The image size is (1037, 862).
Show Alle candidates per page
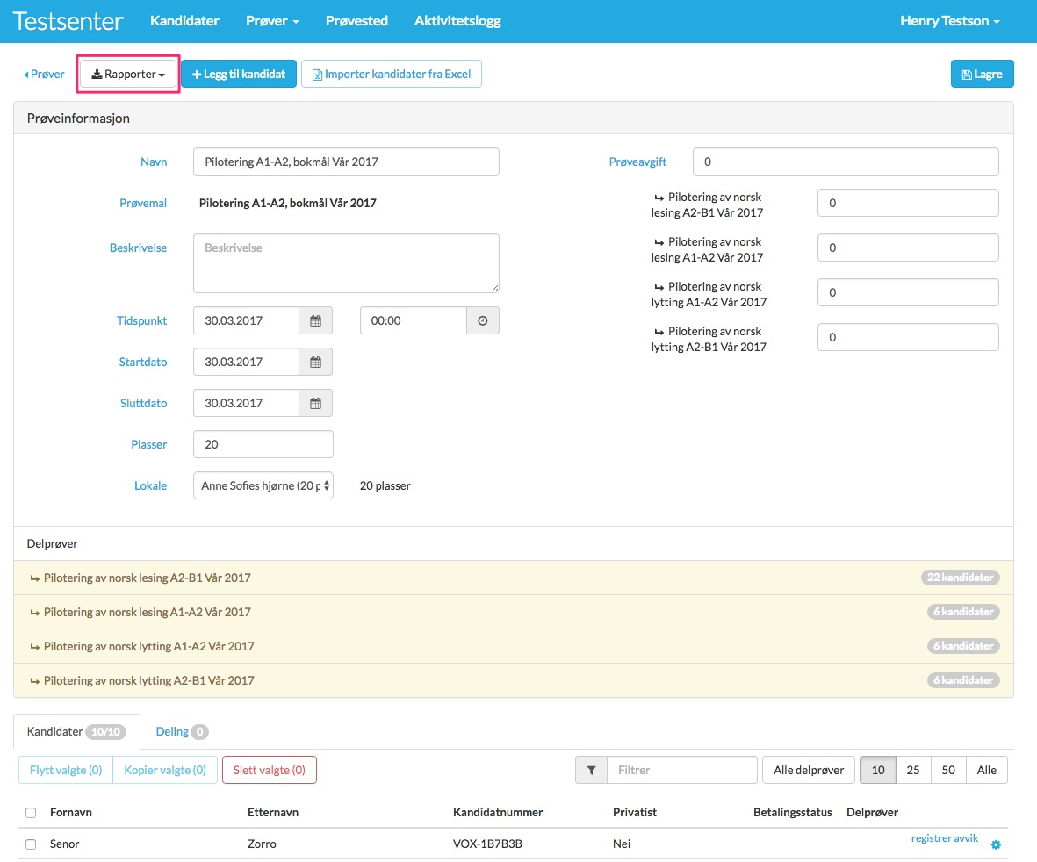click(987, 770)
